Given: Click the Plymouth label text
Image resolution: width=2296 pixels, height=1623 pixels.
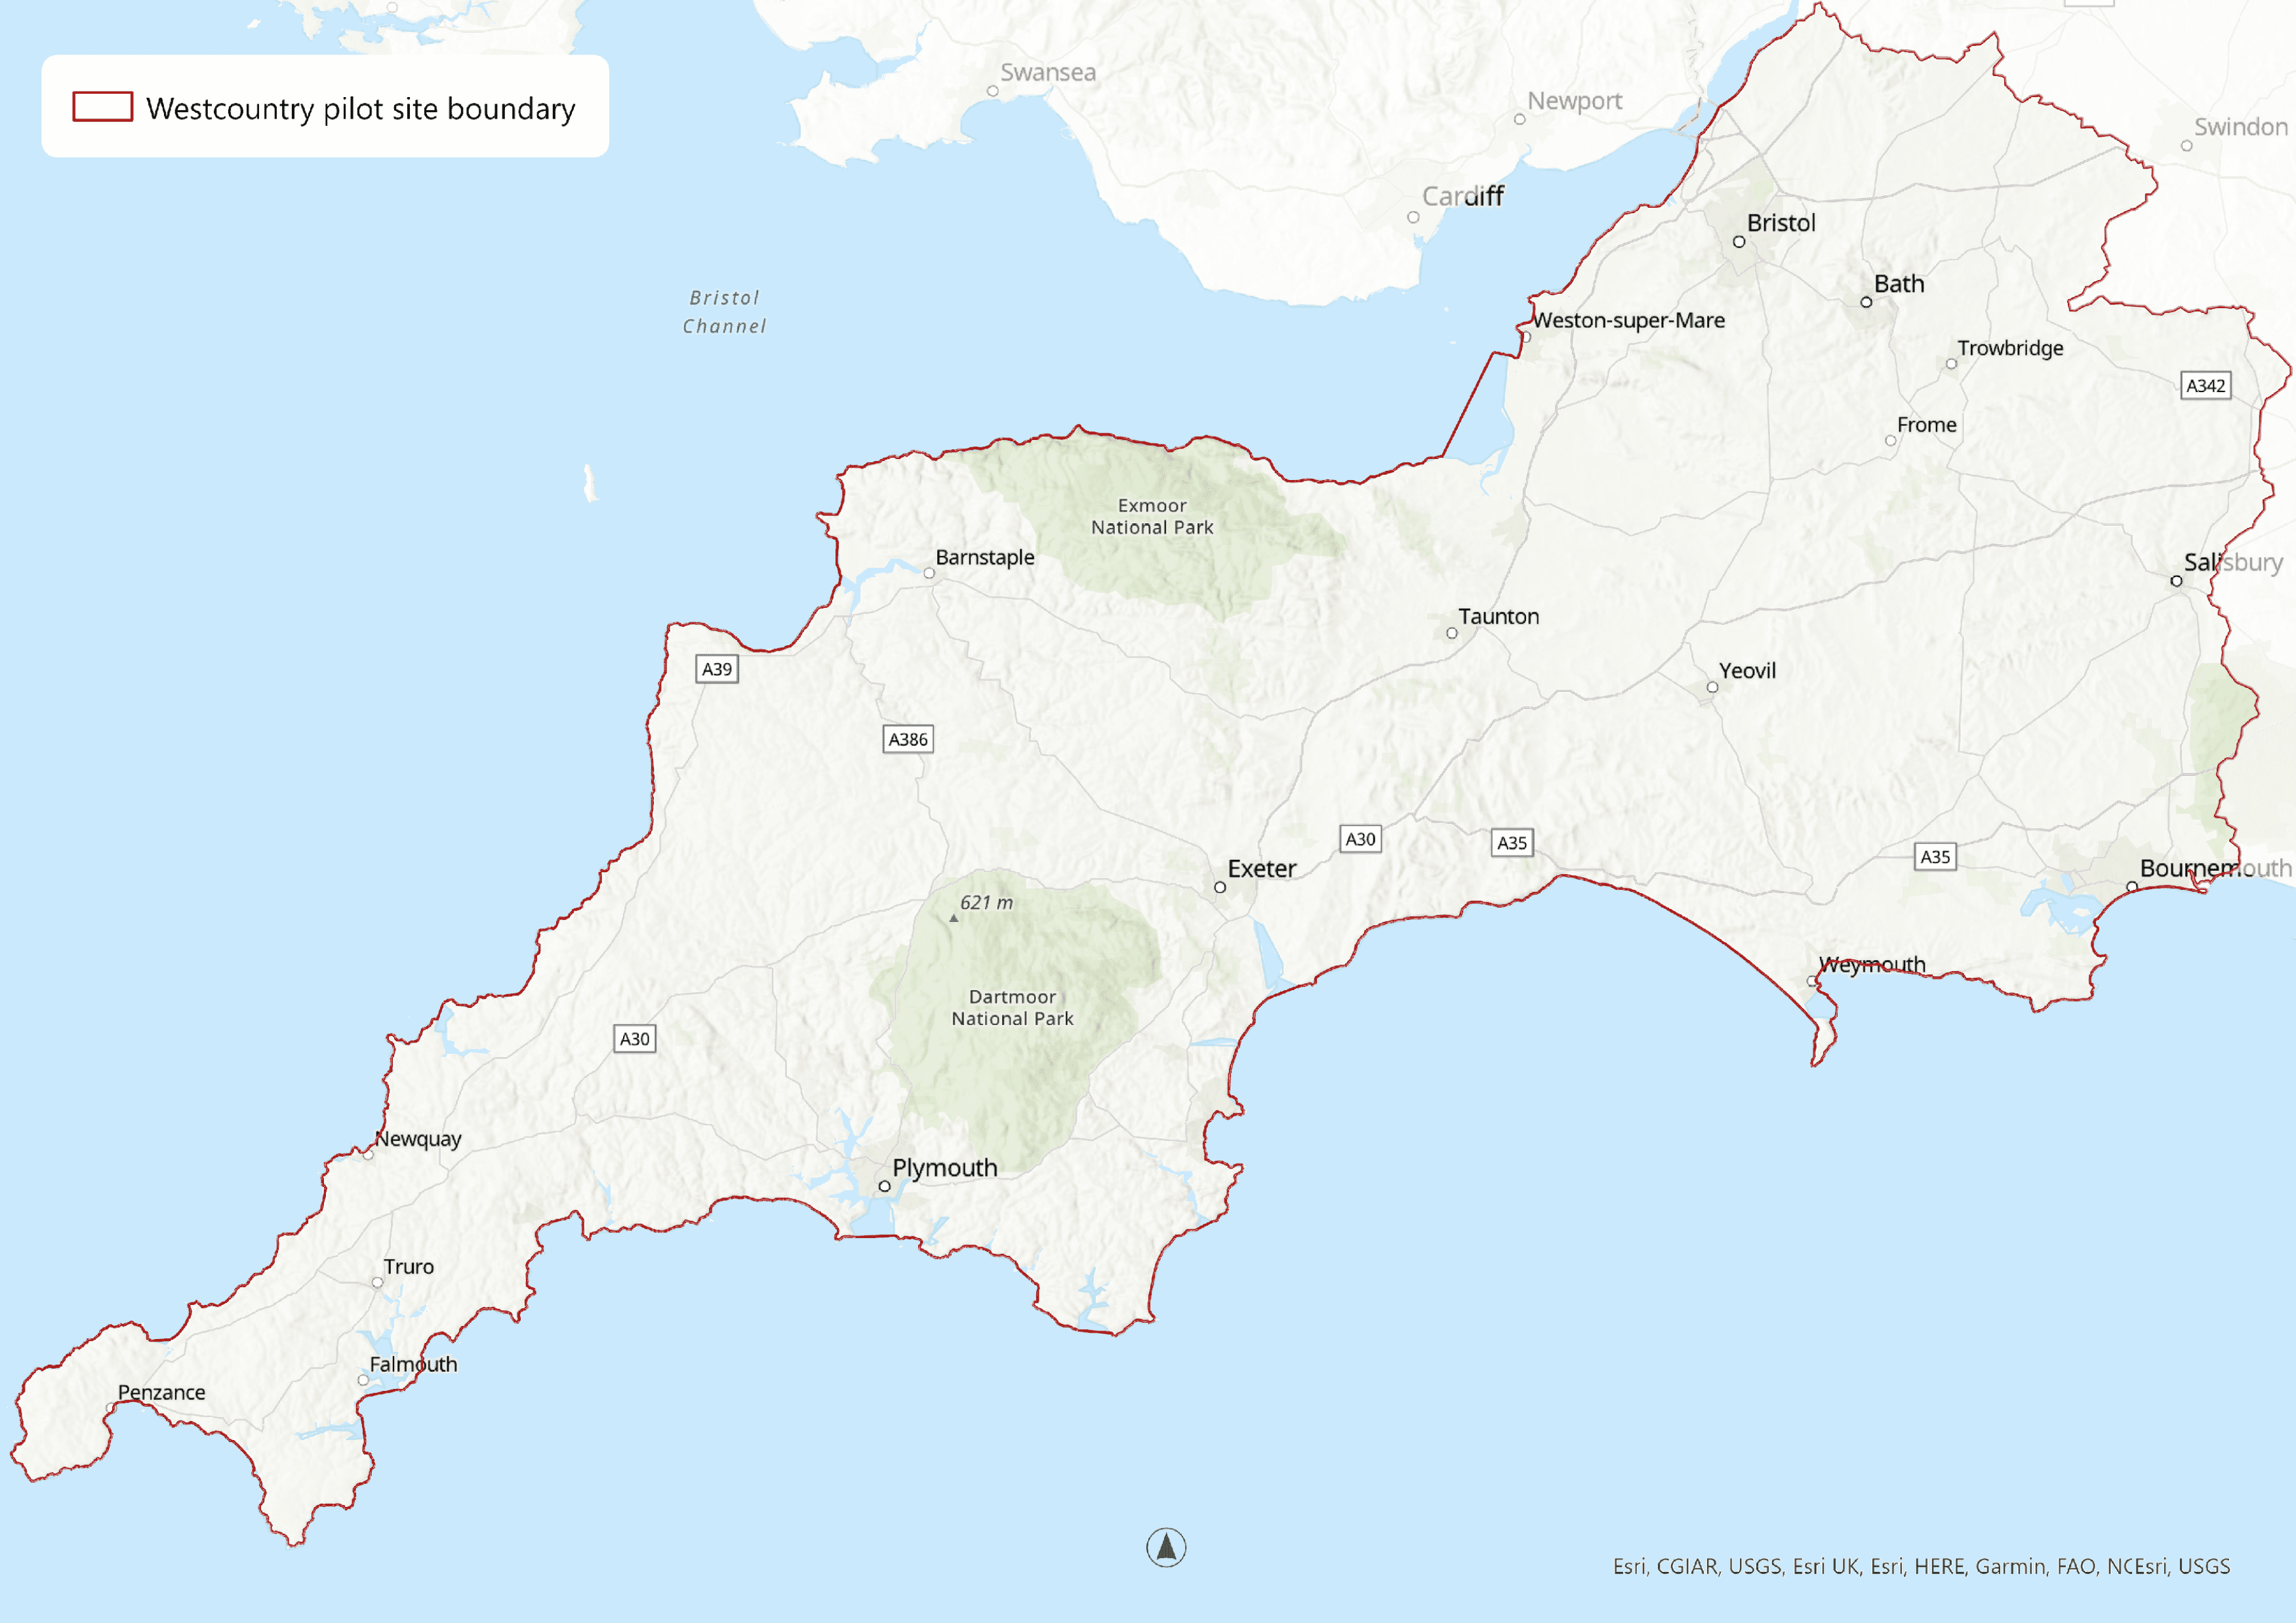Looking at the screenshot, I should 945,1168.
